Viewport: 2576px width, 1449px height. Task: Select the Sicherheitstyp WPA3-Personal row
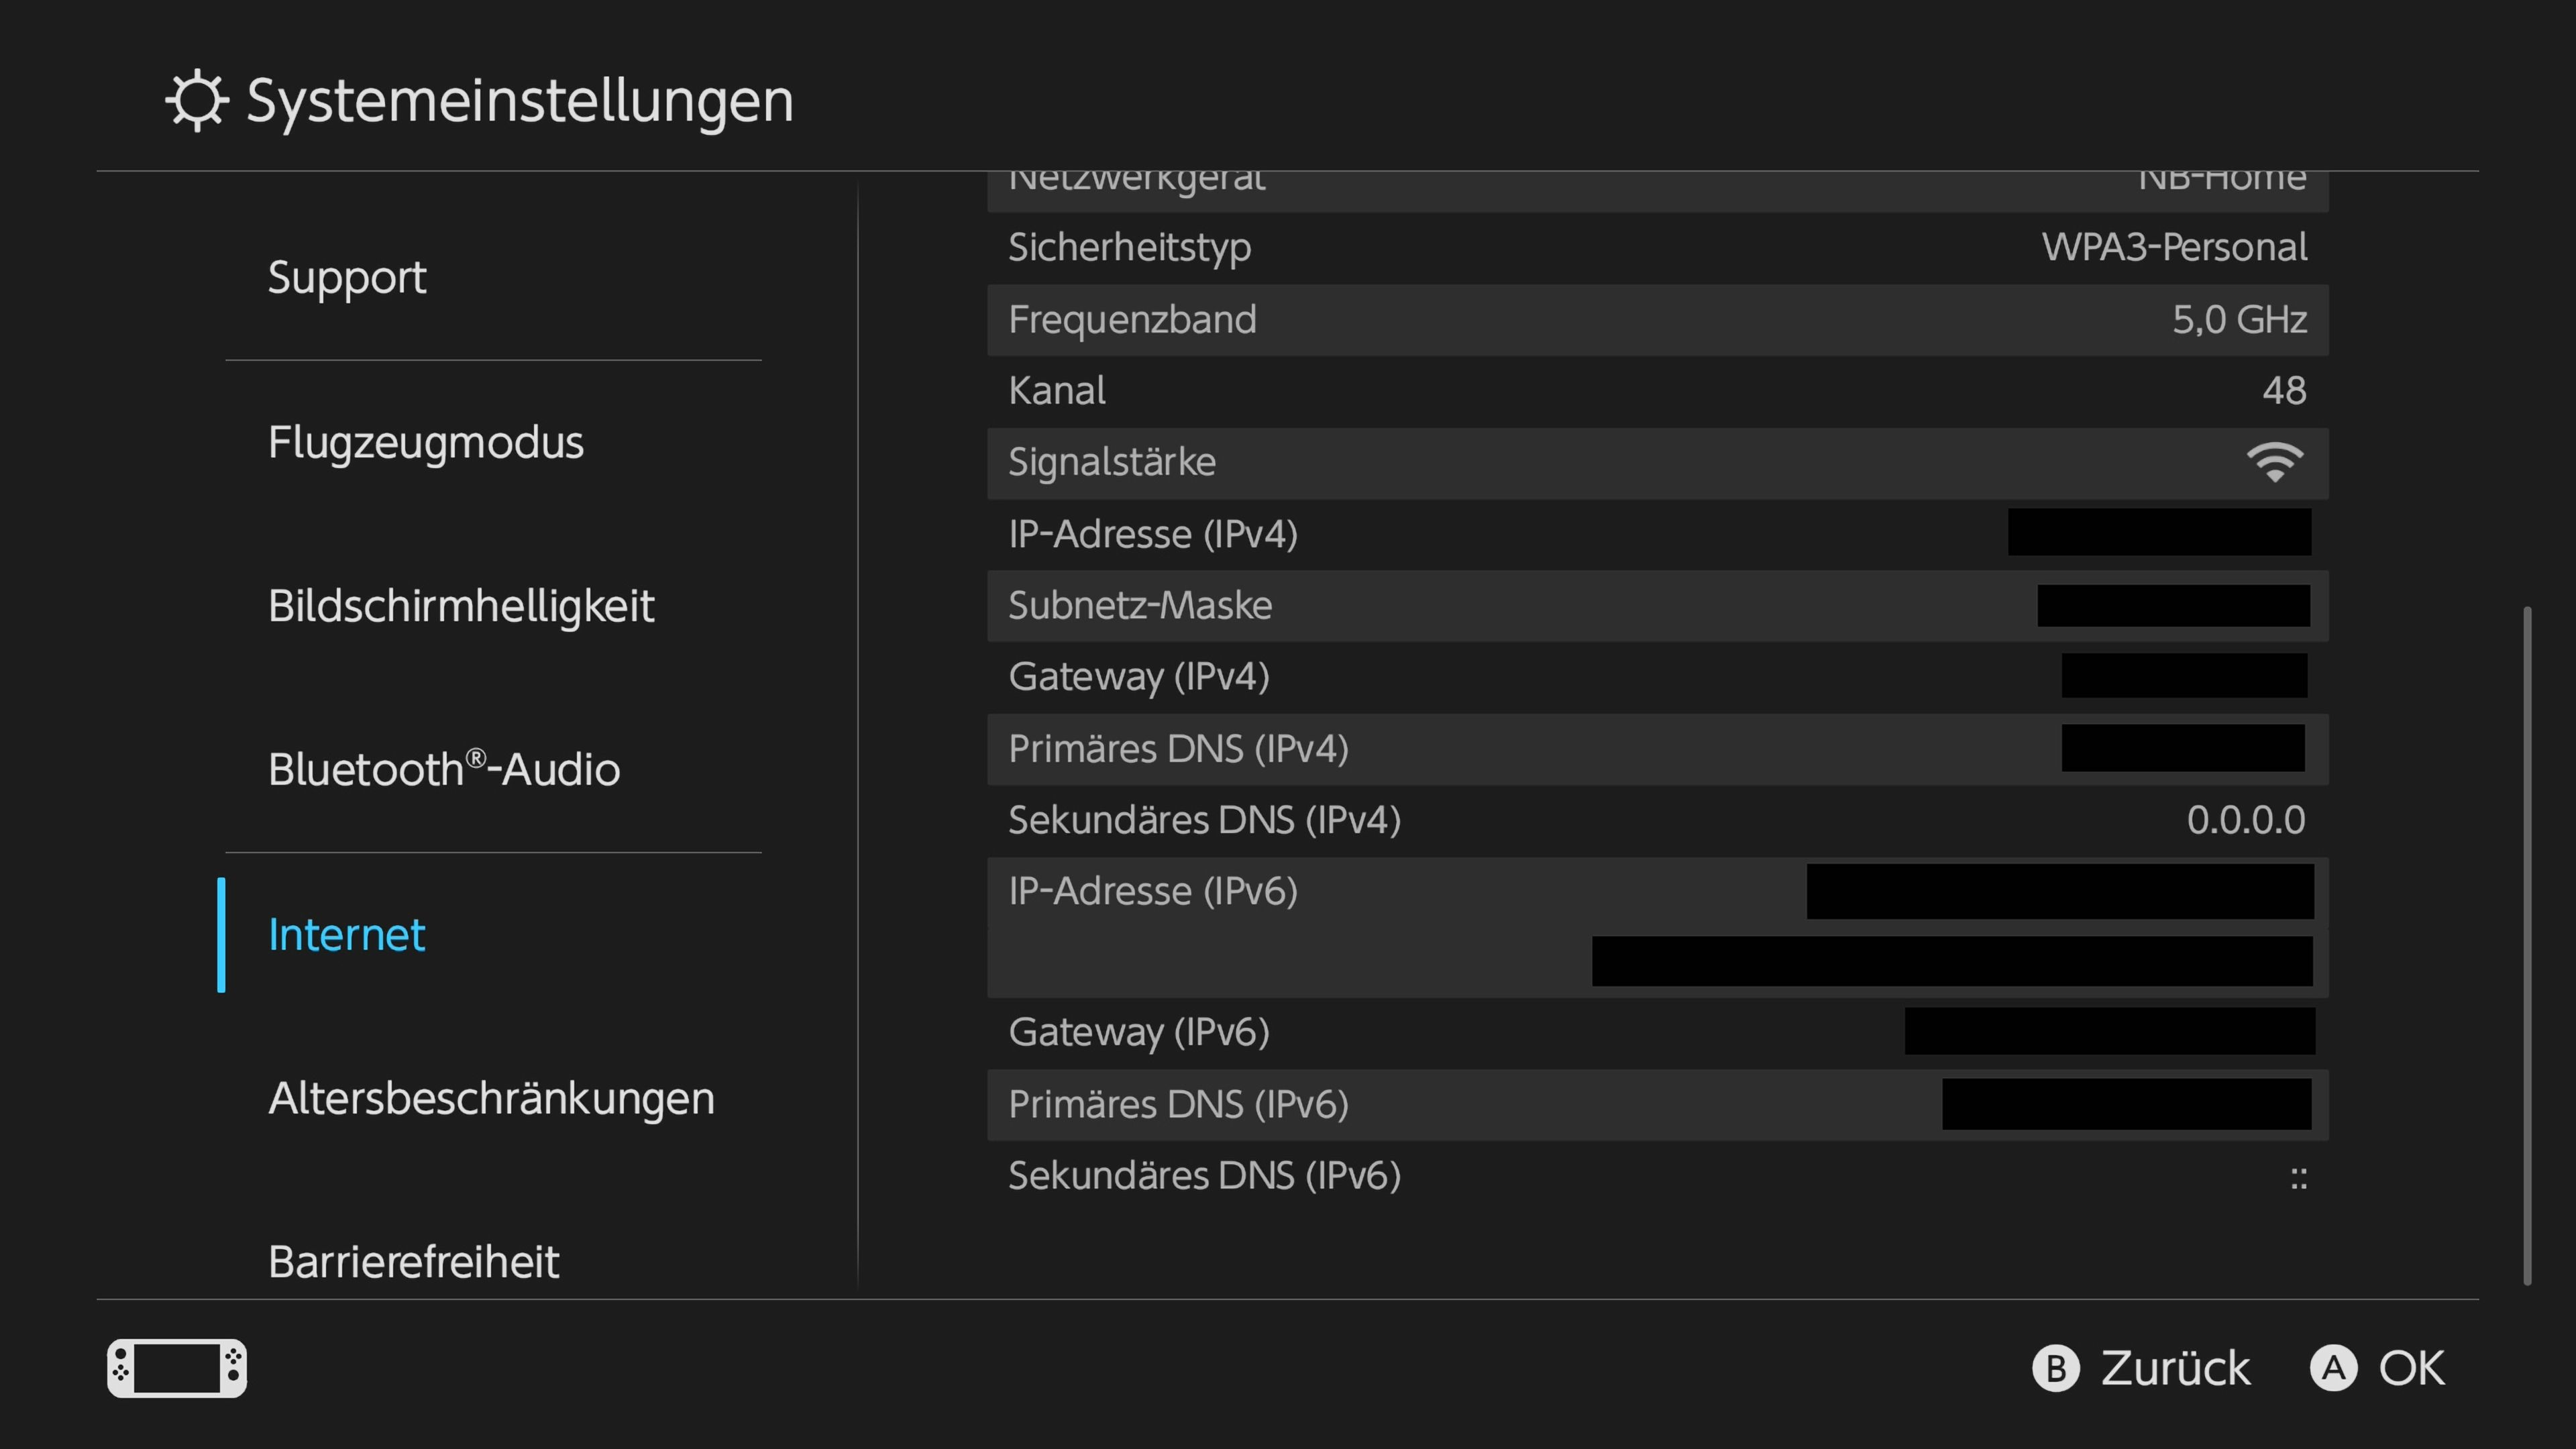[x=1657, y=247]
